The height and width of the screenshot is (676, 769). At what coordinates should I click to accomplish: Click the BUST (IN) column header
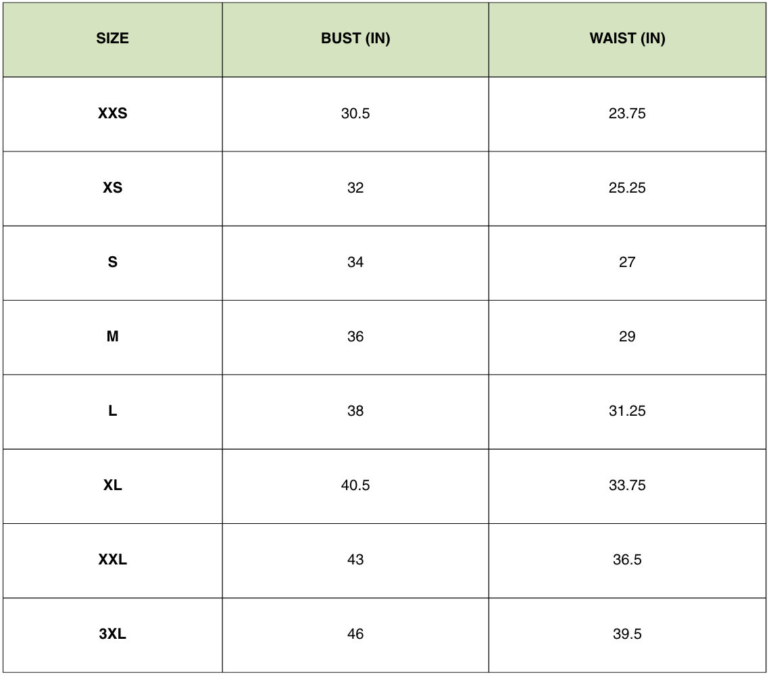(355, 39)
